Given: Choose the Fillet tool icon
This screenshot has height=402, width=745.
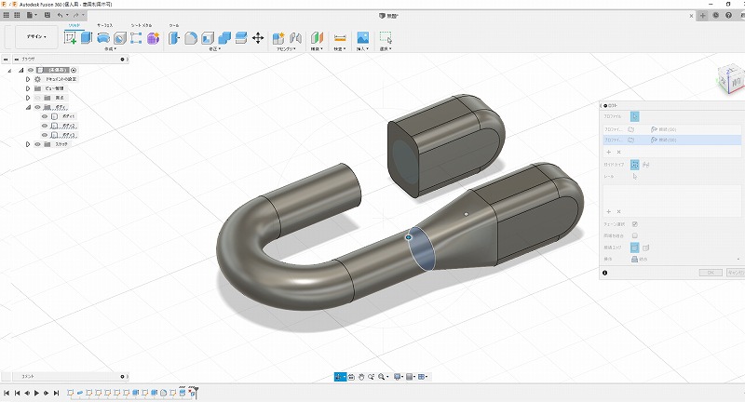Looking at the screenshot, I should (x=190, y=38).
